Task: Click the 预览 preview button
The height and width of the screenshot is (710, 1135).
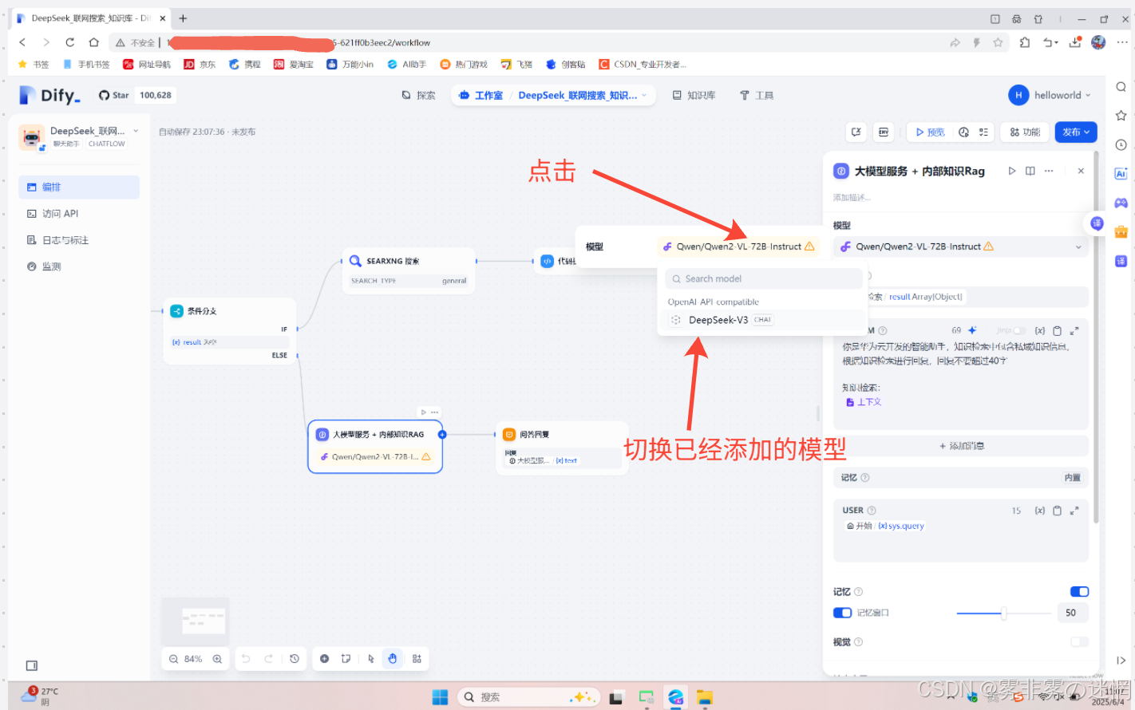Action: [930, 132]
